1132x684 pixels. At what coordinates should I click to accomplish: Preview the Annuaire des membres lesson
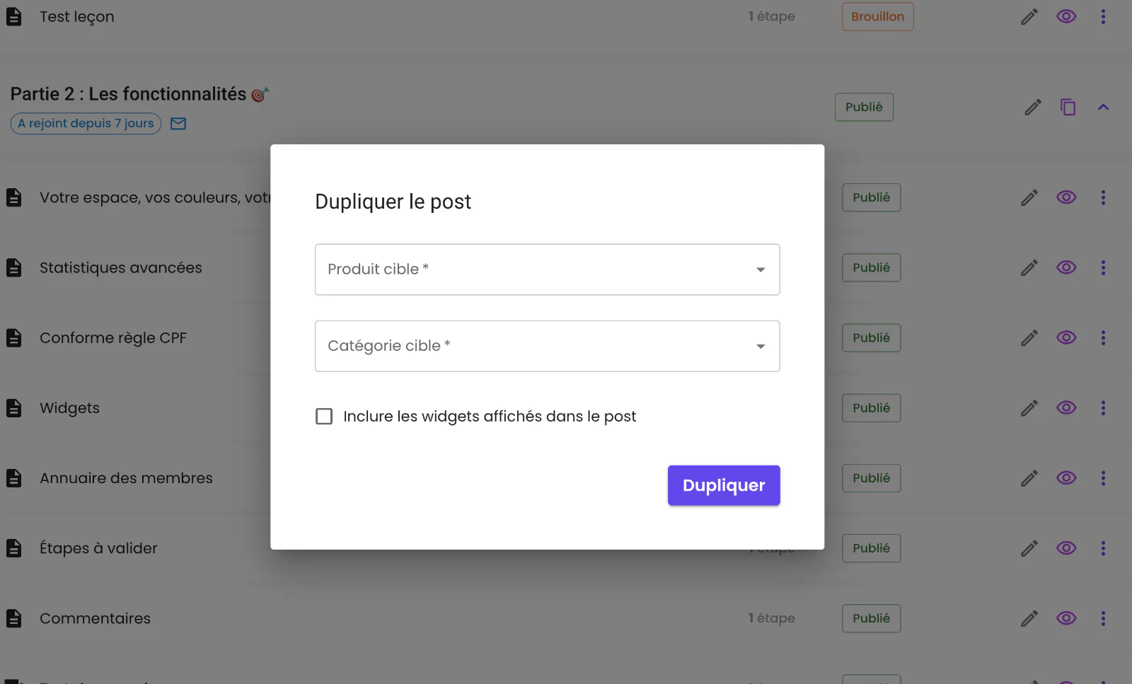1066,478
